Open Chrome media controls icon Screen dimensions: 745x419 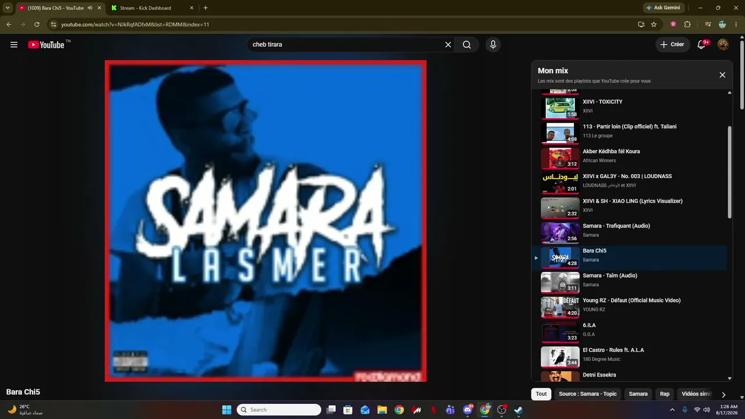[x=708, y=24]
